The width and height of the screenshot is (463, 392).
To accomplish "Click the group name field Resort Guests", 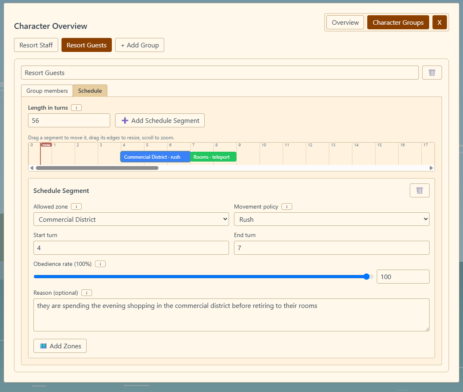I will tap(220, 73).
